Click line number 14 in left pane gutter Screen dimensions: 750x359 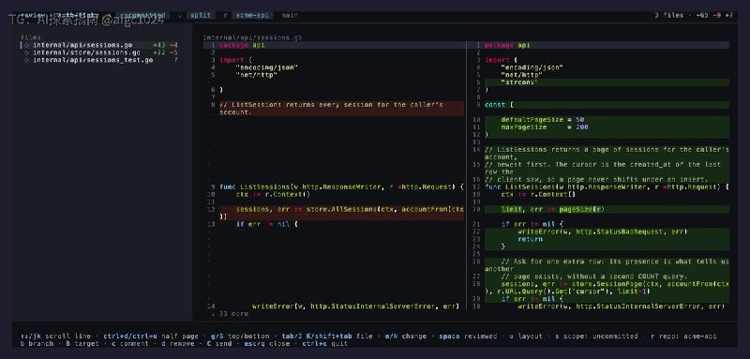point(212,307)
